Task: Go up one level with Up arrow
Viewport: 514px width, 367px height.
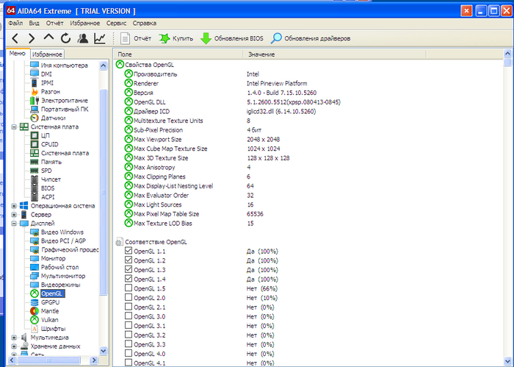Action: pos(48,38)
